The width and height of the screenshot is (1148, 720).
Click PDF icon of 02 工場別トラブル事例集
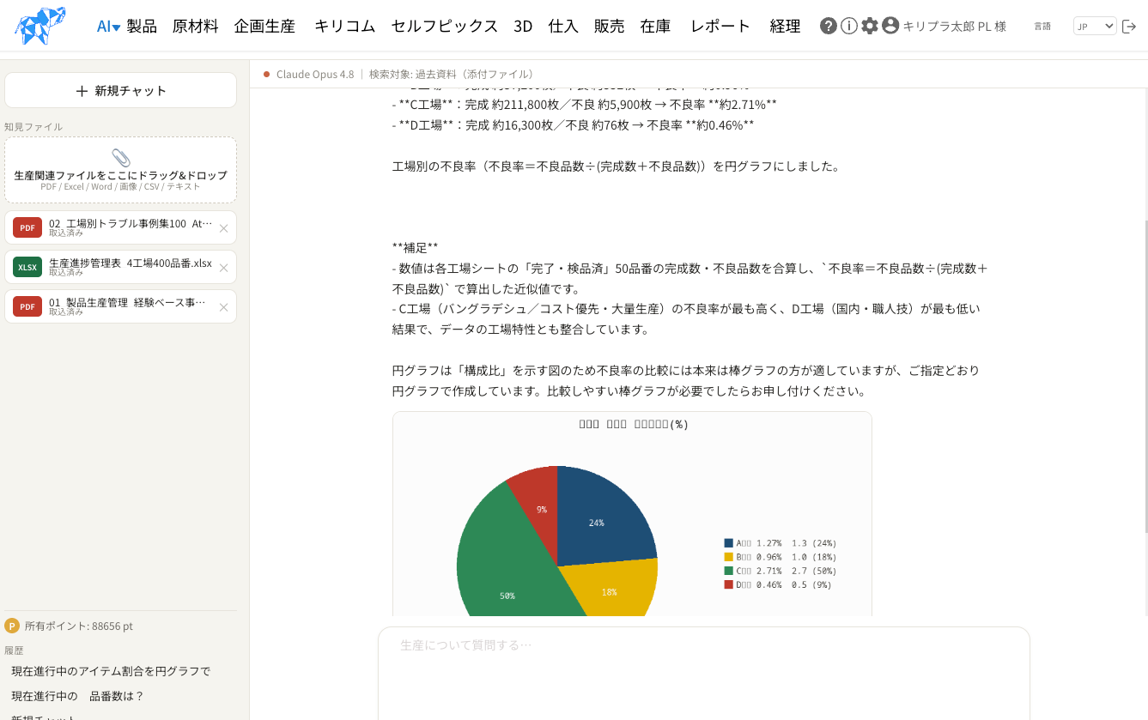point(27,227)
